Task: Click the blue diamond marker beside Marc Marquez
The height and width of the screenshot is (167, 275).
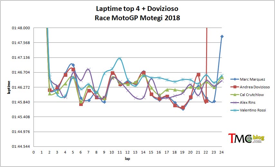Action: [235, 79]
